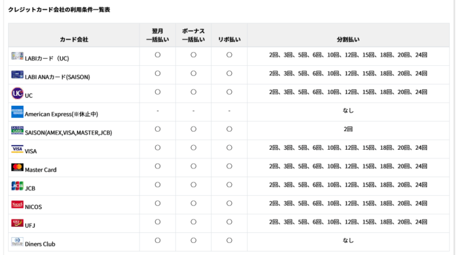Click the ボーナス一括払い circle for JCB

click(x=194, y=184)
